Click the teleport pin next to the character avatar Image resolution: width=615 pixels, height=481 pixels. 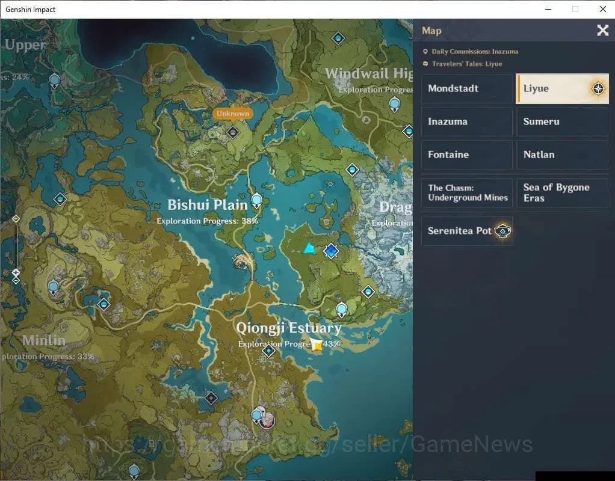(256, 416)
